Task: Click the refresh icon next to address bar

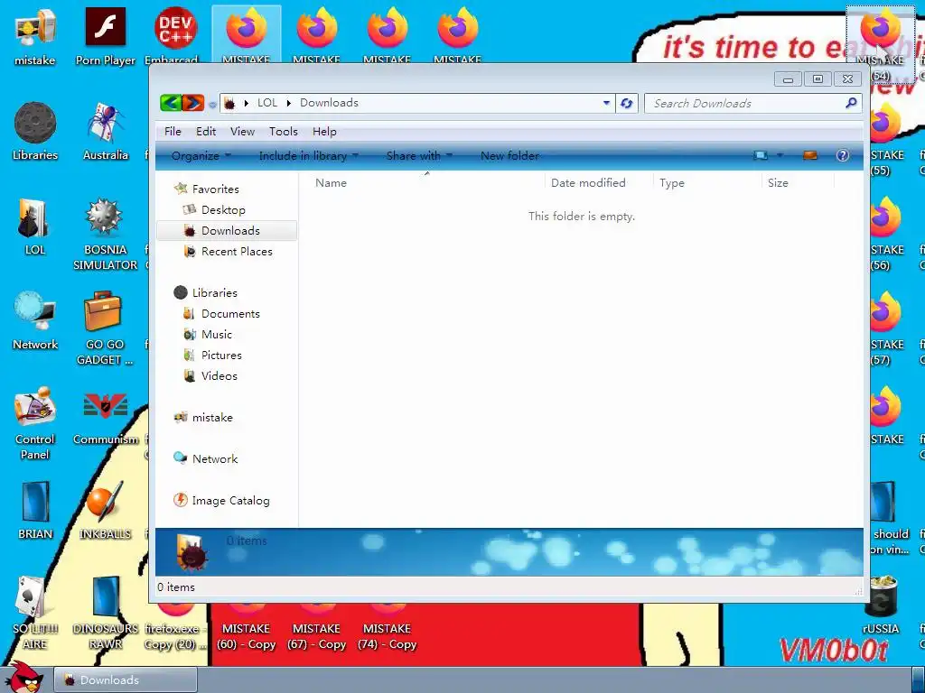Action: click(627, 103)
